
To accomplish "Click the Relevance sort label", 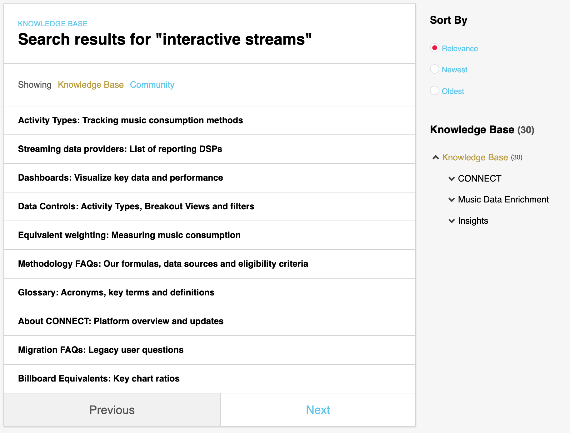I will (x=460, y=48).
